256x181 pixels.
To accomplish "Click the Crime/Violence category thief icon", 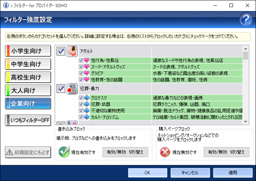I will 72,88.
